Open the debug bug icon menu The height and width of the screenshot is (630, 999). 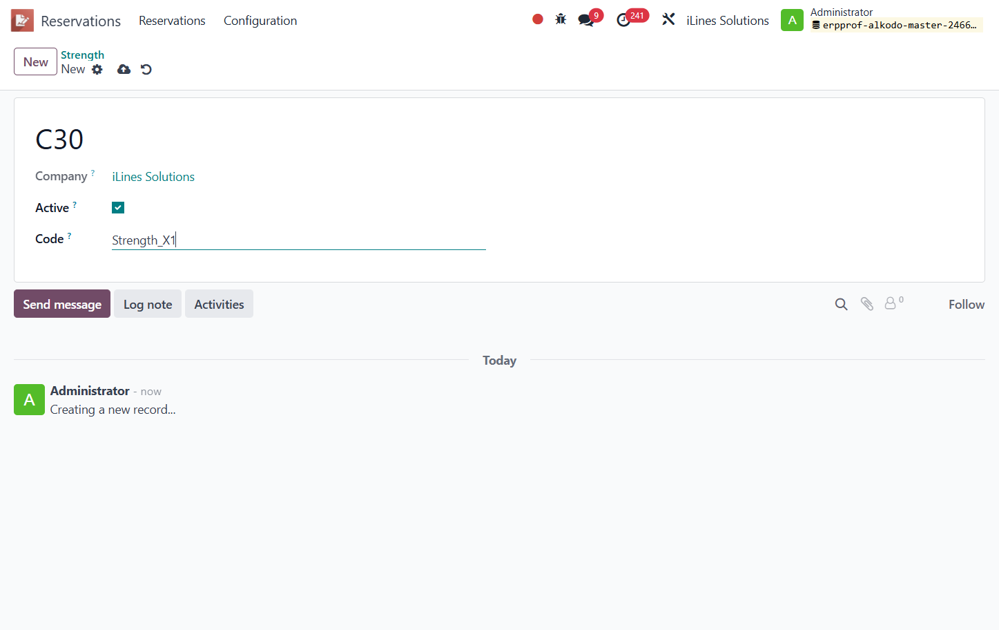point(561,19)
